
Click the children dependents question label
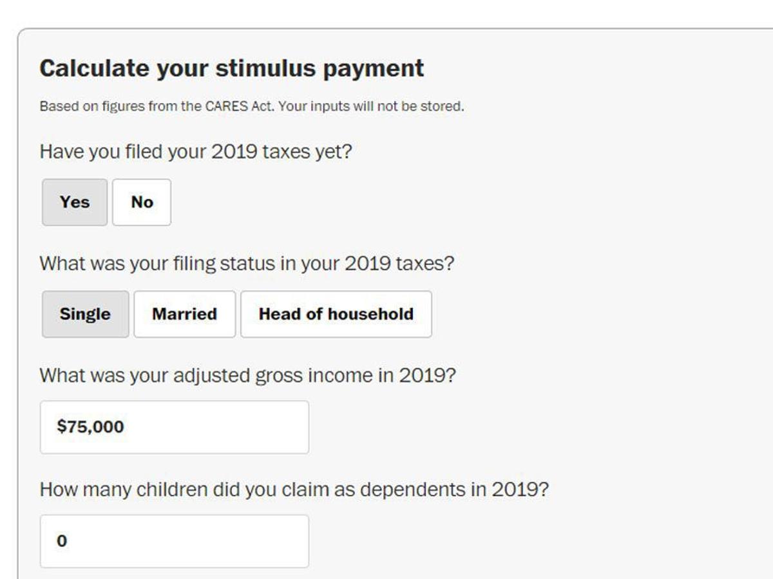point(294,490)
